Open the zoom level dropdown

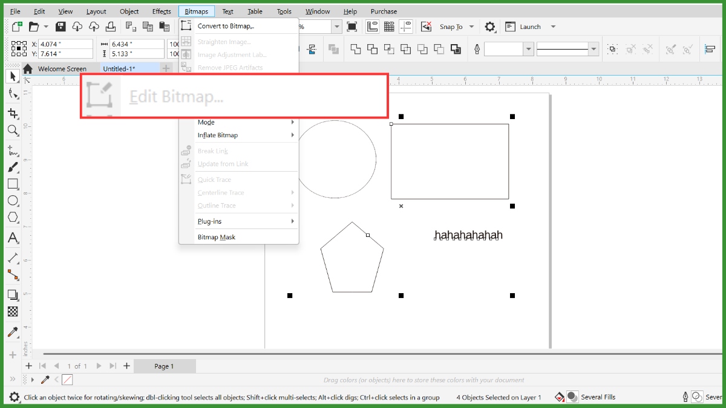coord(336,27)
